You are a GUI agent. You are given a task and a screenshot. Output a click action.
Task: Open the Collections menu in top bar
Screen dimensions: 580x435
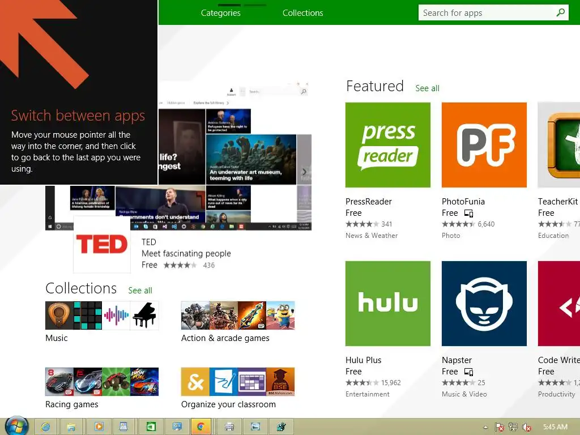302,13
